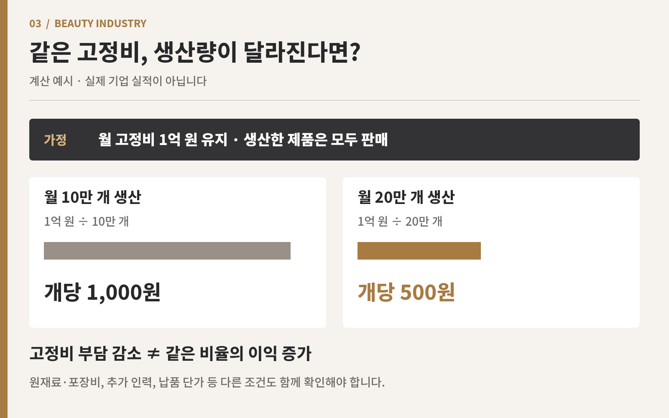The height and width of the screenshot is (418, 669).
Task: Click the 가정 label in dark banner
Action: [x=55, y=140]
